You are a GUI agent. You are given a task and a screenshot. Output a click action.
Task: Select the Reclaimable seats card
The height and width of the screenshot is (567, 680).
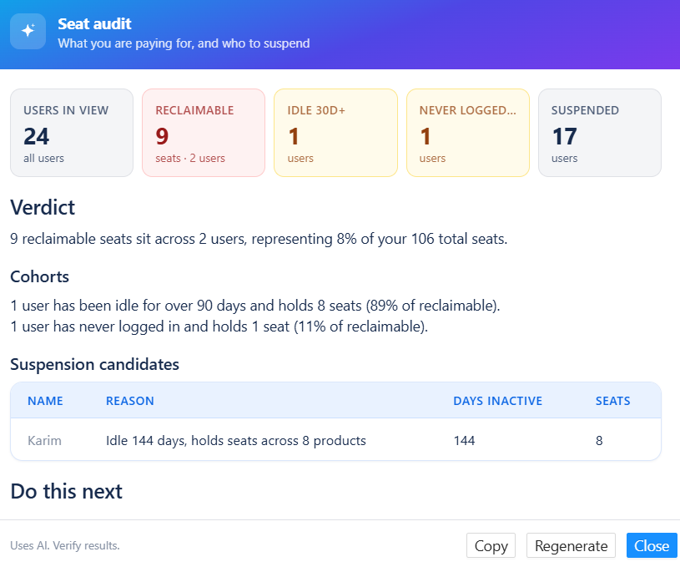204,133
